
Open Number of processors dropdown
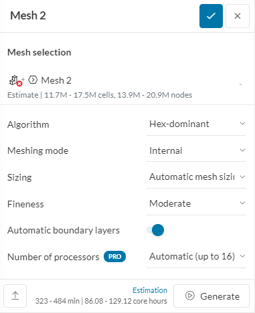coord(196,257)
